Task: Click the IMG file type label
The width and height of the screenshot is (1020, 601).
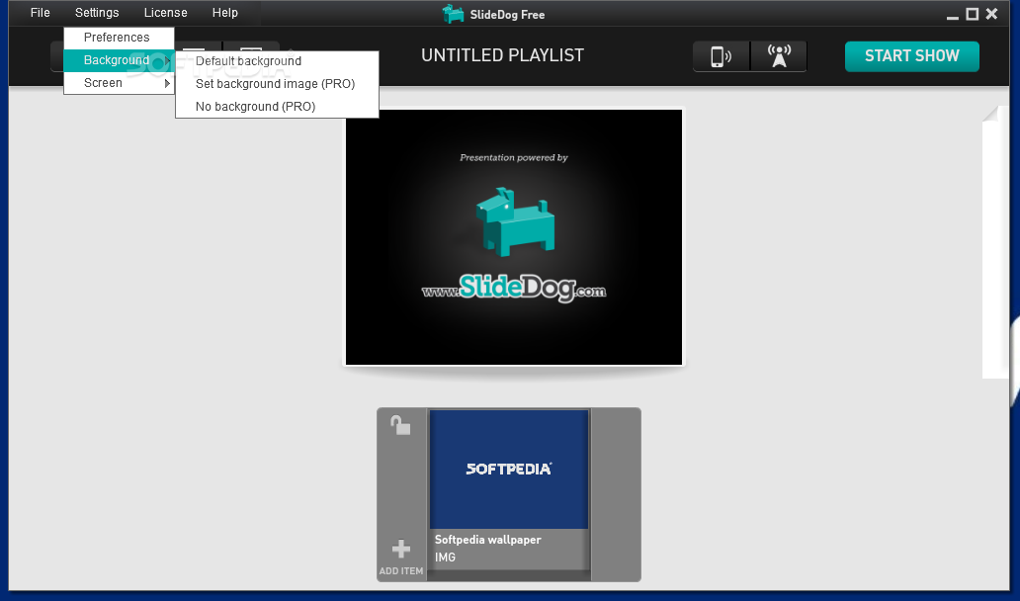Action: tap(445, 558)
